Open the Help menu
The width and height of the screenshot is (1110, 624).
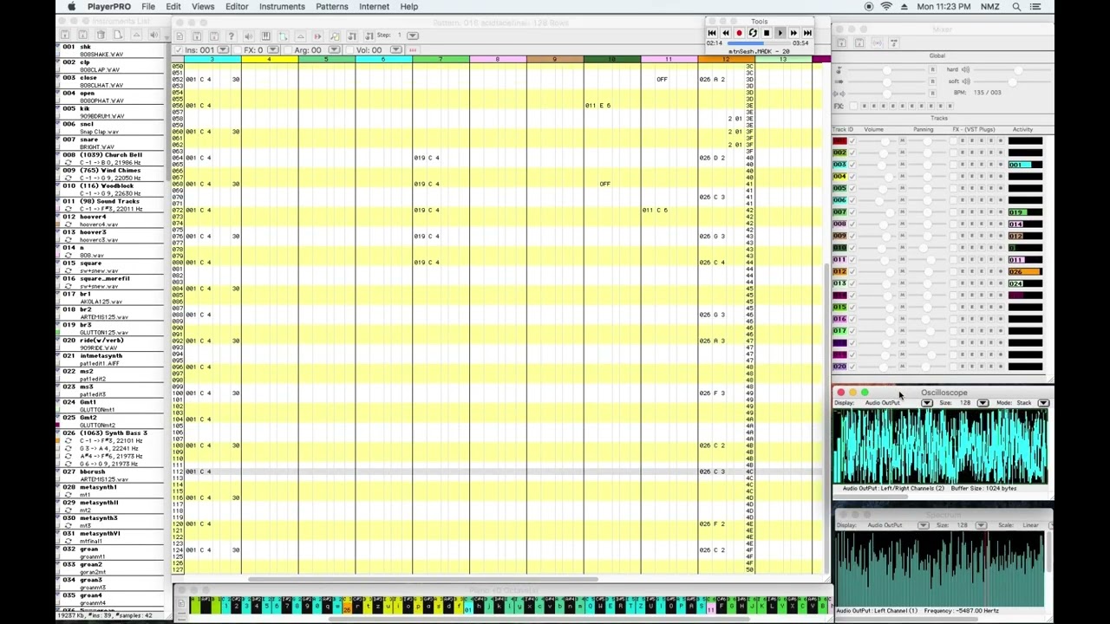408,7
